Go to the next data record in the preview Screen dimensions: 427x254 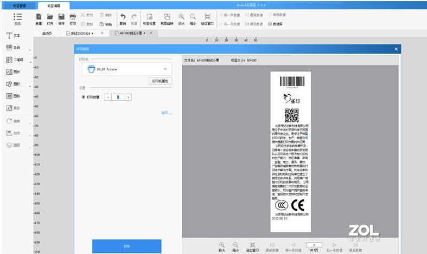pos(334,245)
